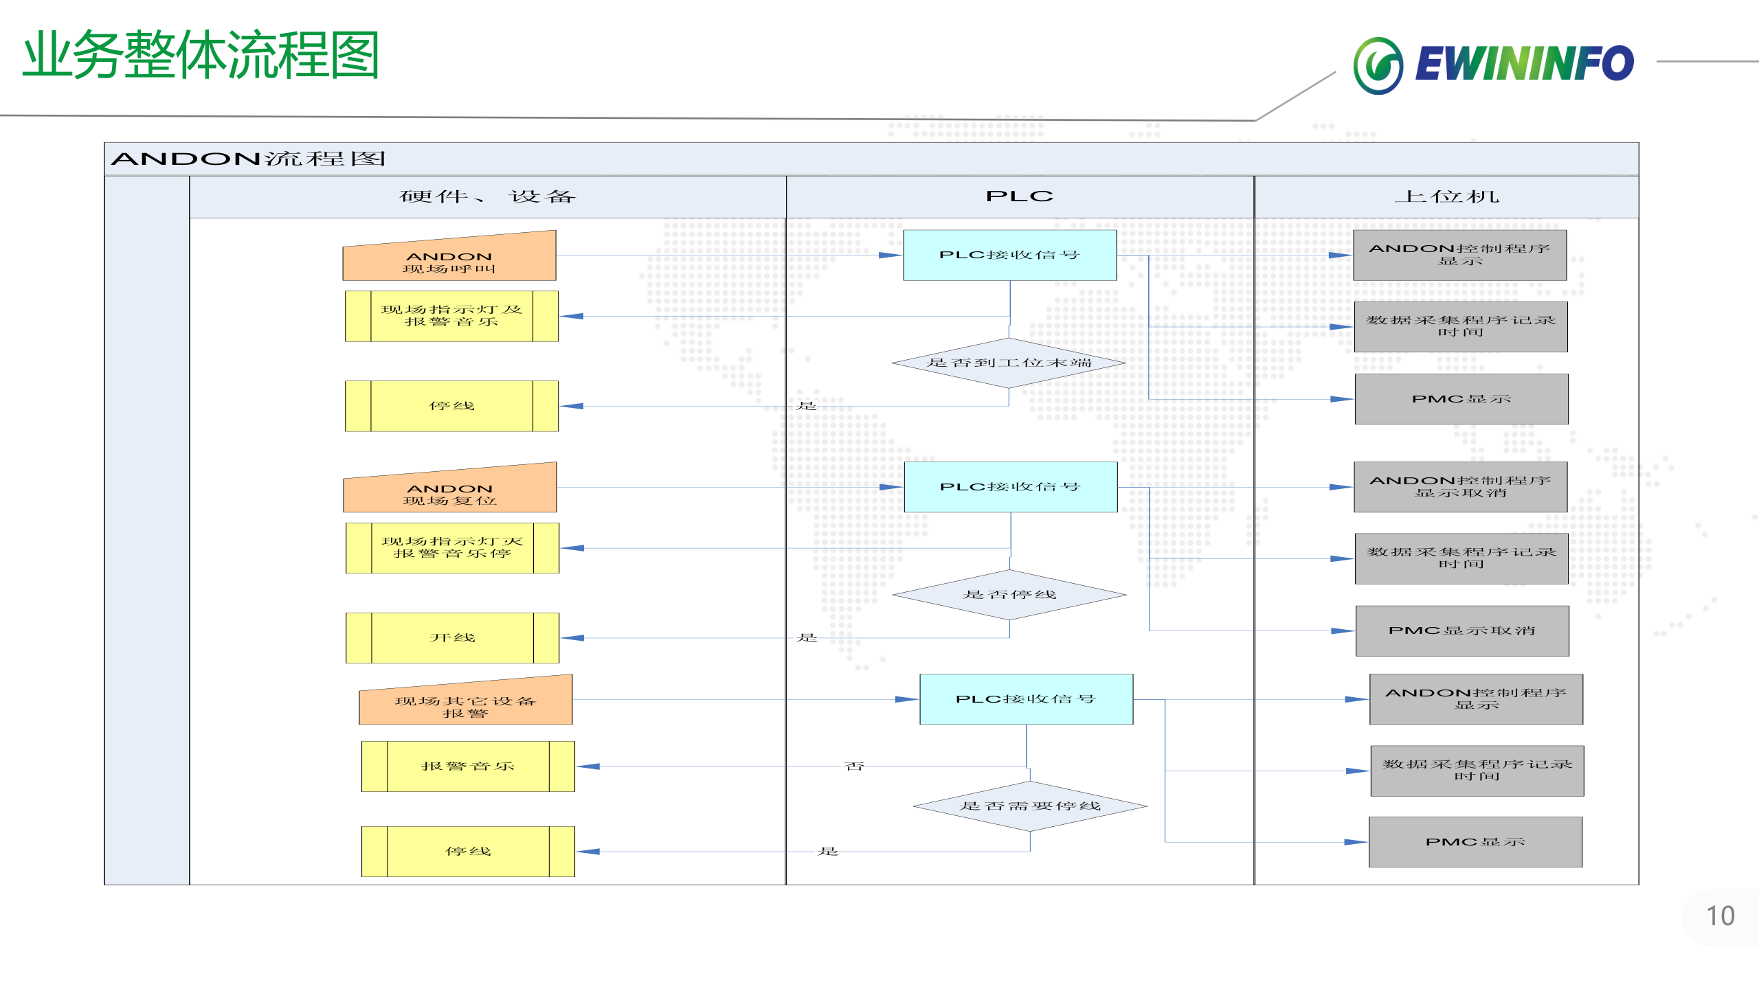Select the ANDON 现场复位 orange shape
Image resolution: width=1759 pixels, height=989 pixels.
click(x=450, y=492)
